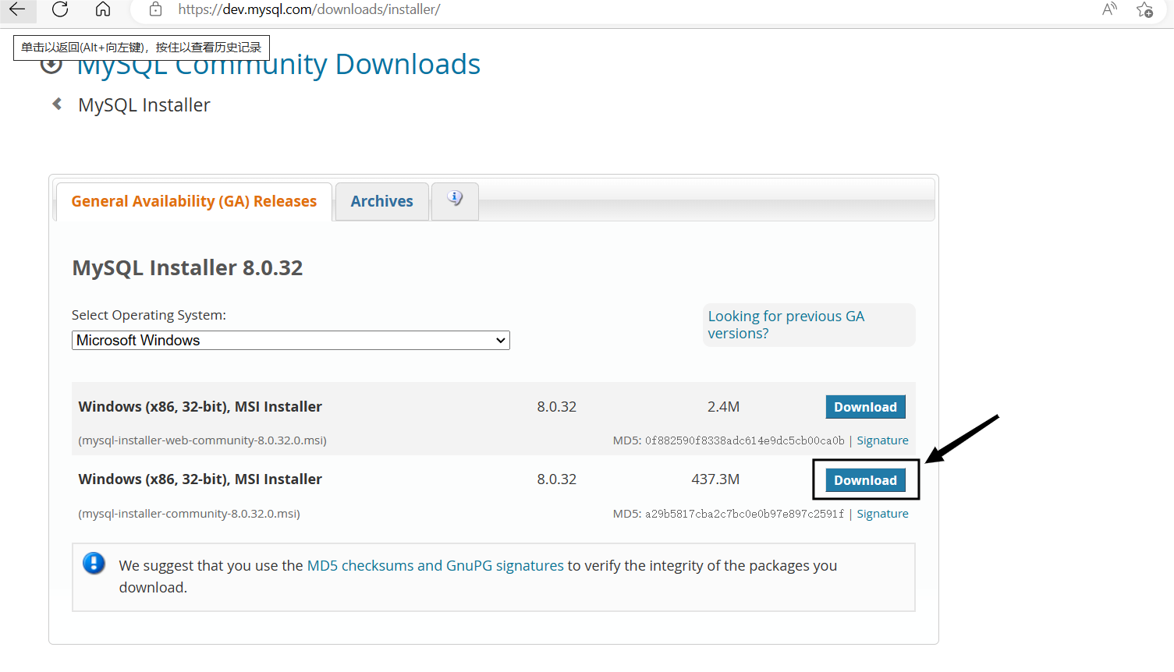1174x672 pixels.
Task: Click the back-chevron icon next to MySQL Installer
Action: [x=55, y=103]
